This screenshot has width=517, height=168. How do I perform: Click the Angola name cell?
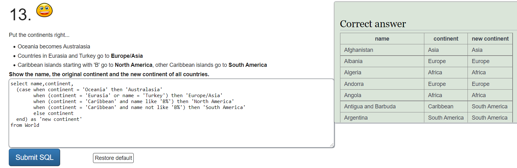click(382, 95)
